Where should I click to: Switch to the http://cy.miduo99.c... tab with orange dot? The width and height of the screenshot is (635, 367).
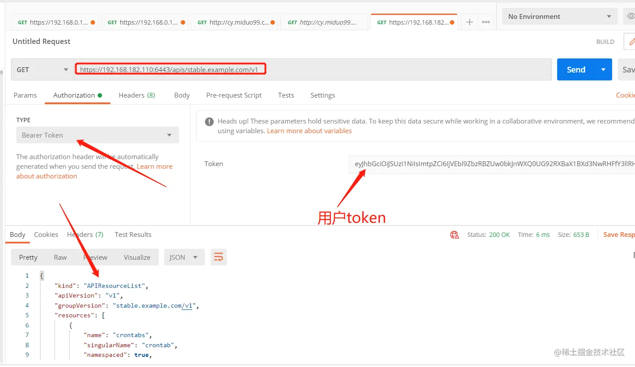click(x=234, y=22)
